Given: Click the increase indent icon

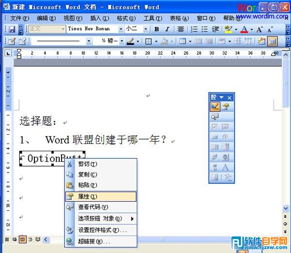Looking at the screenshot, I should coord(215,29).
